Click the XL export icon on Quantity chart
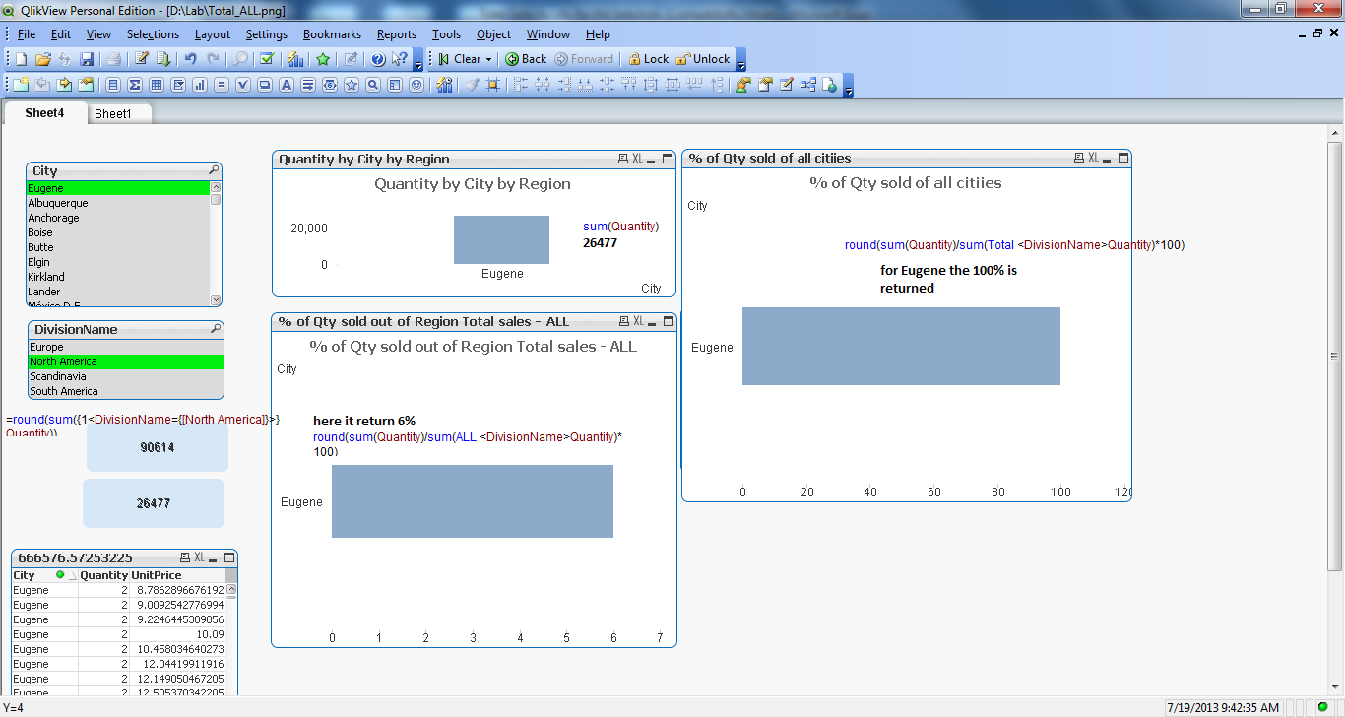Screen dimensions: 1345x717 point(637,159)
